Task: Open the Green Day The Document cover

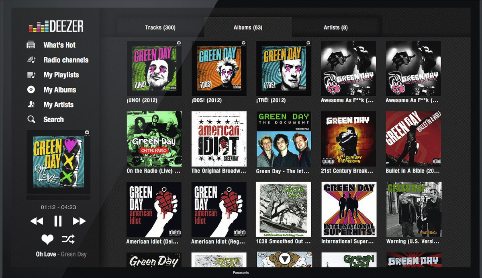Action: pyautogui.click(x=284, y=139)
